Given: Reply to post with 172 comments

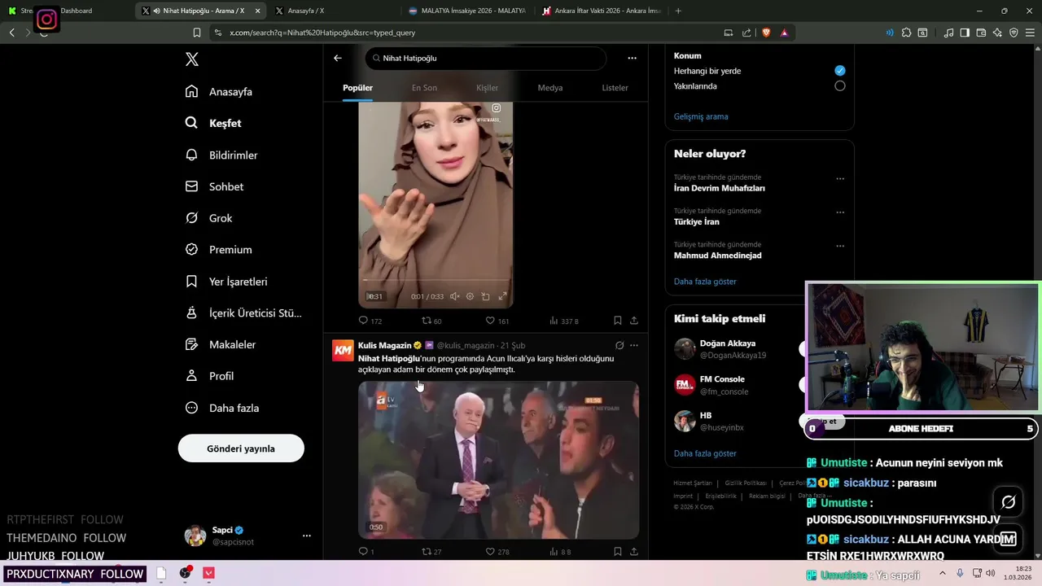Looking at the screenshot, I should [x=370, y=321].
